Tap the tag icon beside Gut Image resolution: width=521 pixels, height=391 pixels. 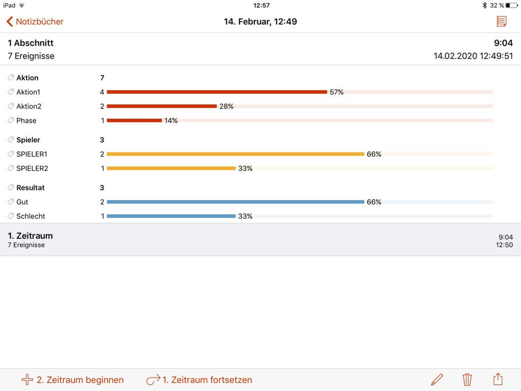coord(11,202)
